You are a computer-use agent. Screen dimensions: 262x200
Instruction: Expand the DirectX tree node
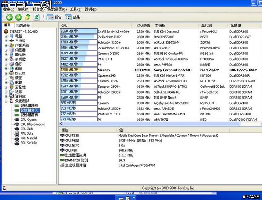[x=6, y=73]
